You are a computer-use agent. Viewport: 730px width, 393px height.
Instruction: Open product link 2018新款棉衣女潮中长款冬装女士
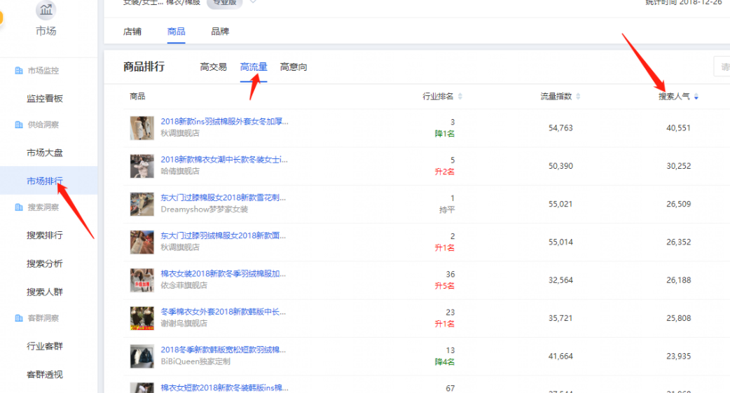click(x=224, y=160)
